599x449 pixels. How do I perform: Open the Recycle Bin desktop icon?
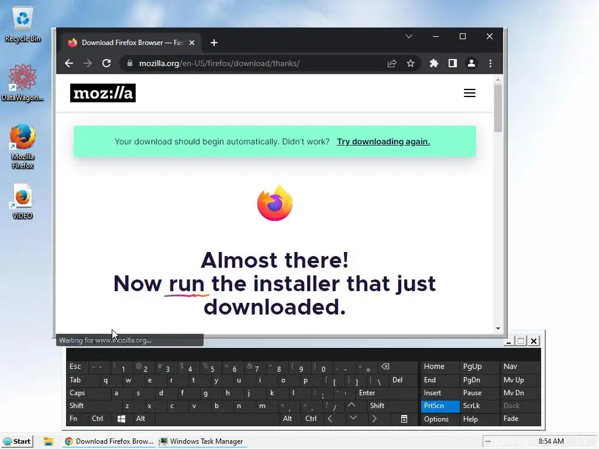click(23, 25)
